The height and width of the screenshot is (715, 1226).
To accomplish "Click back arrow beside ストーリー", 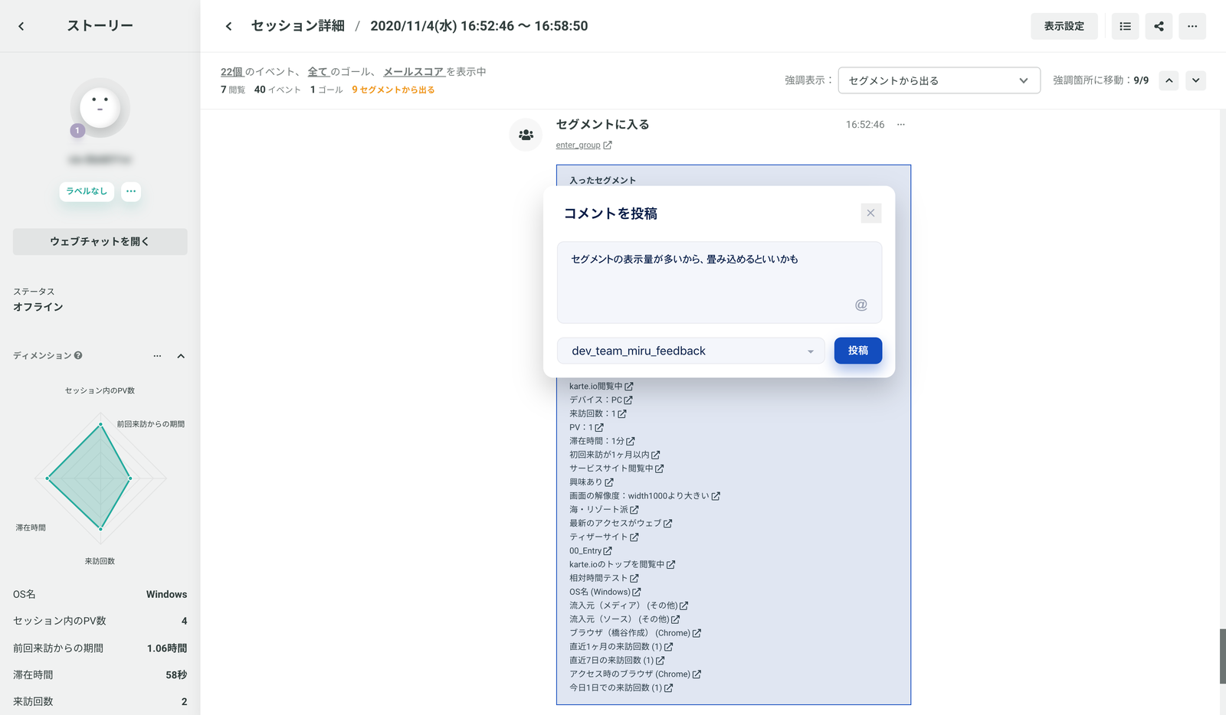I will coord(21,26).
